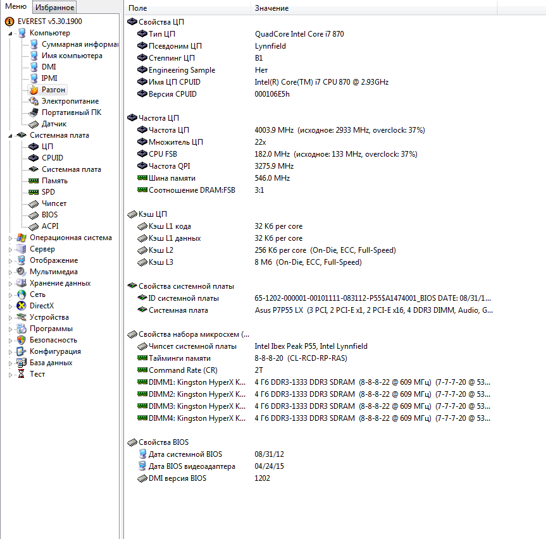Open Электропитание power icon

point(34,101)
